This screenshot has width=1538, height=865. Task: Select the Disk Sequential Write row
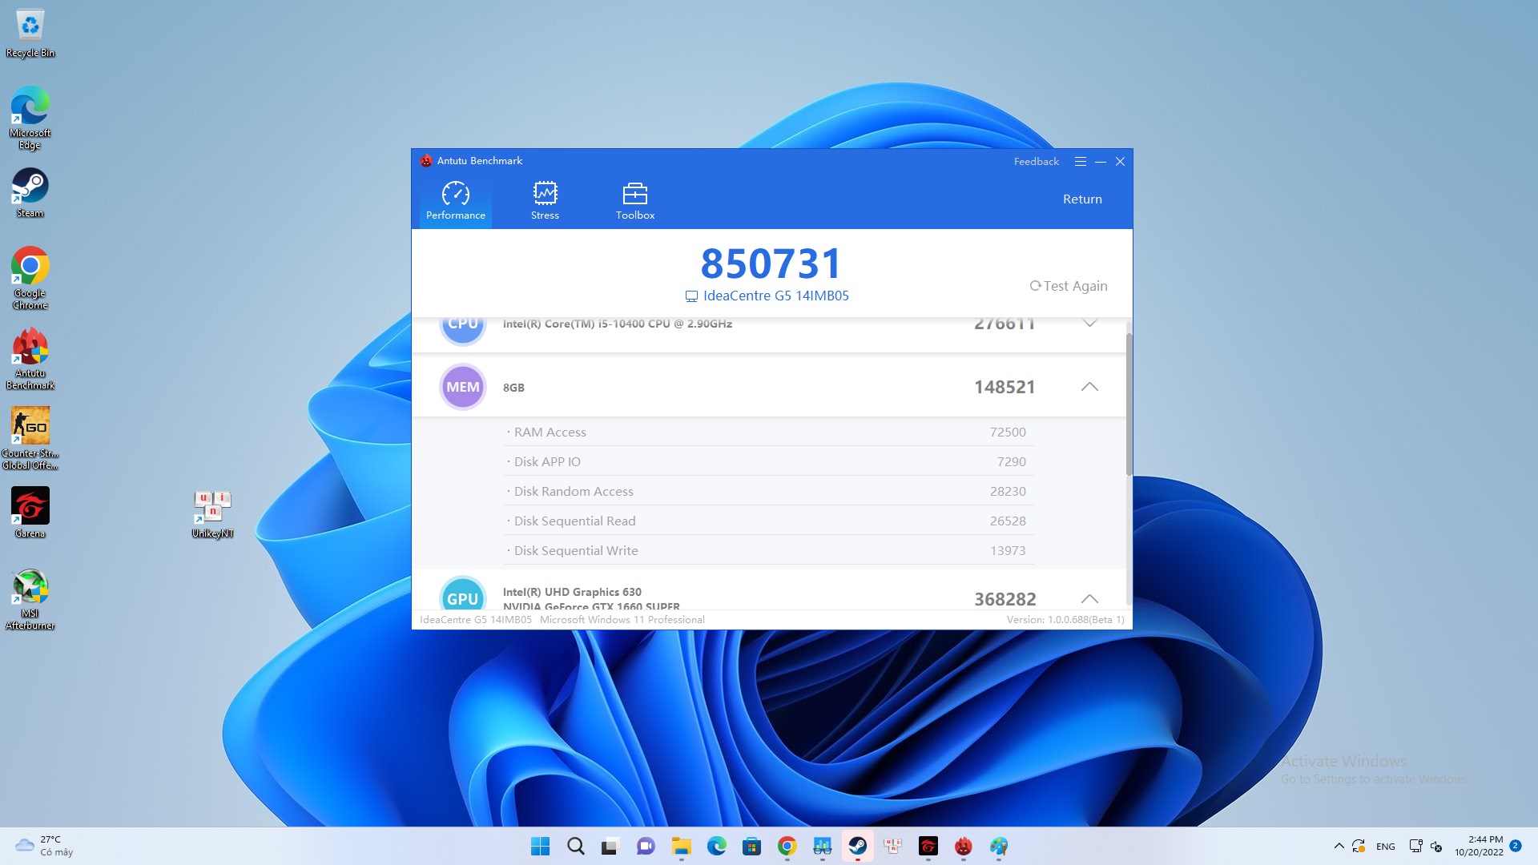769,550
